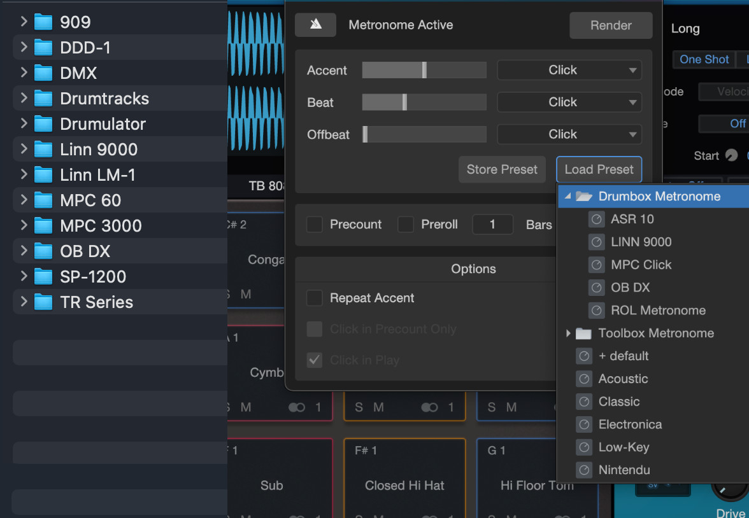
Task: Toggle the metronome icon beside Metronome Active
Action: coord(315,25)
